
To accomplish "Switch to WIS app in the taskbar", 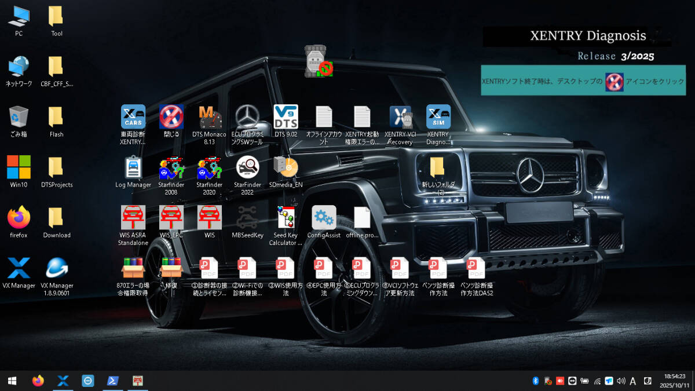I will (138, 381).
